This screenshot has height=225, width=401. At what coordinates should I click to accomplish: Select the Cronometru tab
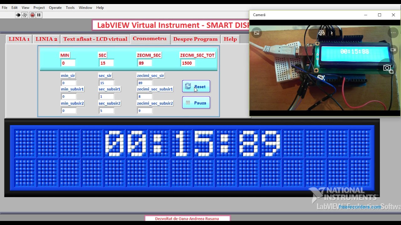[150, 39]
